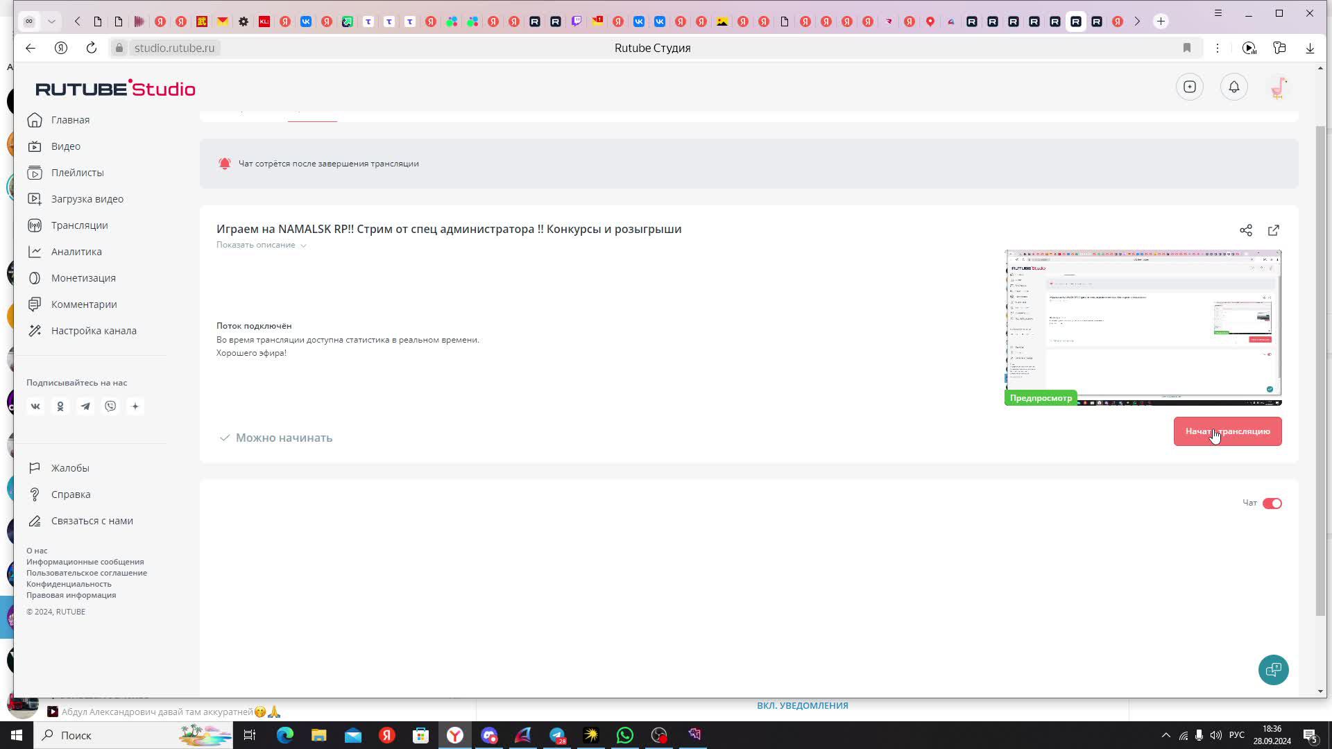Open Конфиденциальность link
The height and width of the screenshot is (749, 1332).
tap(69, 584)
